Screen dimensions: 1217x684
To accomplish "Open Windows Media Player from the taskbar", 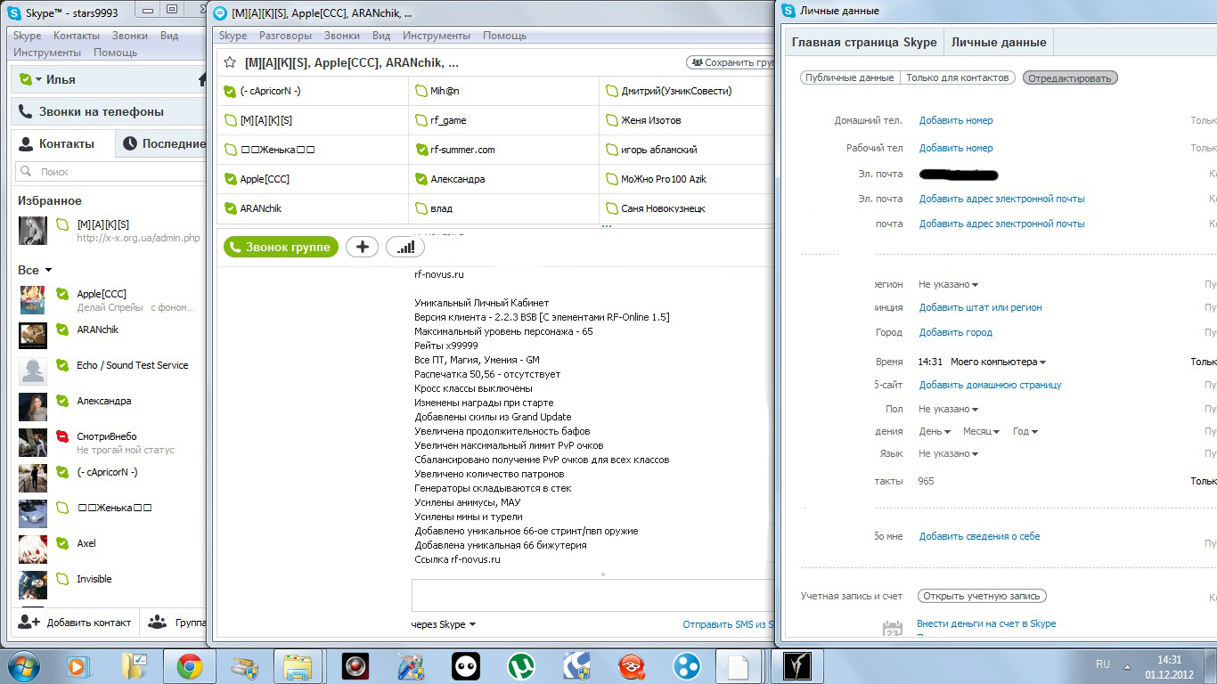I will coord(77,666).
